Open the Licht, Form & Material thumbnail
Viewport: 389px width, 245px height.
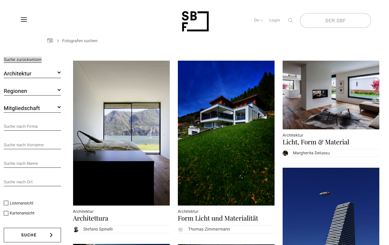[331, 95]
